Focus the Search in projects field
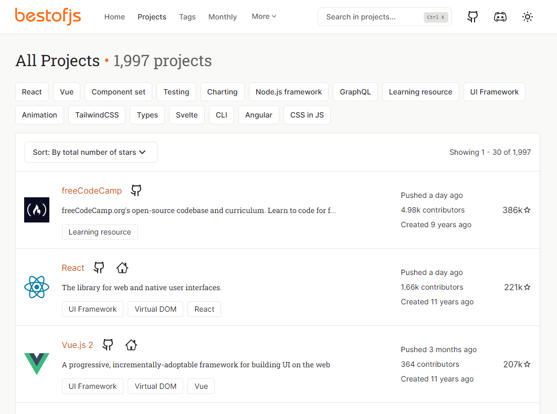 [385, 17]
